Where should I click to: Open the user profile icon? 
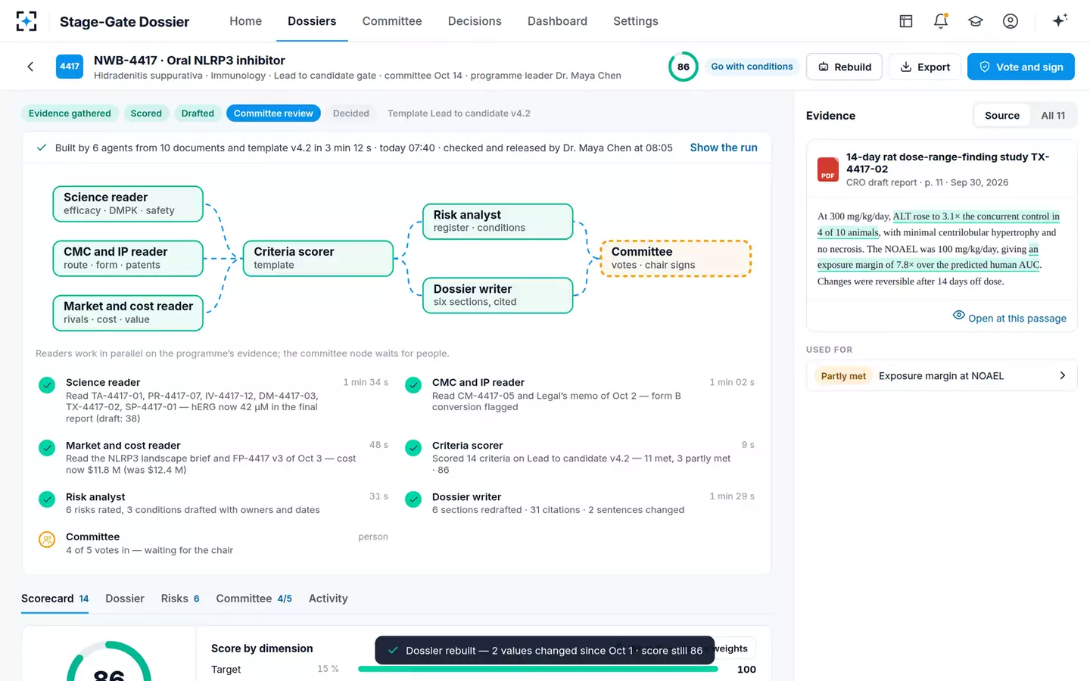point(1011,21)
